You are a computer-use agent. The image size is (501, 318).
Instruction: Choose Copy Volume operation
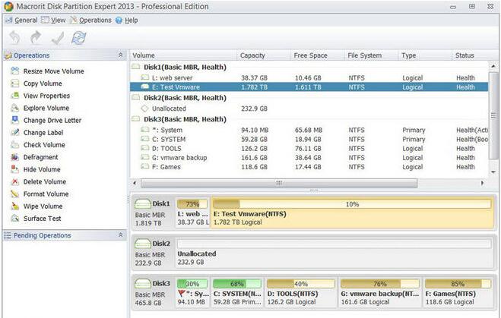click(x=43, y=83)
